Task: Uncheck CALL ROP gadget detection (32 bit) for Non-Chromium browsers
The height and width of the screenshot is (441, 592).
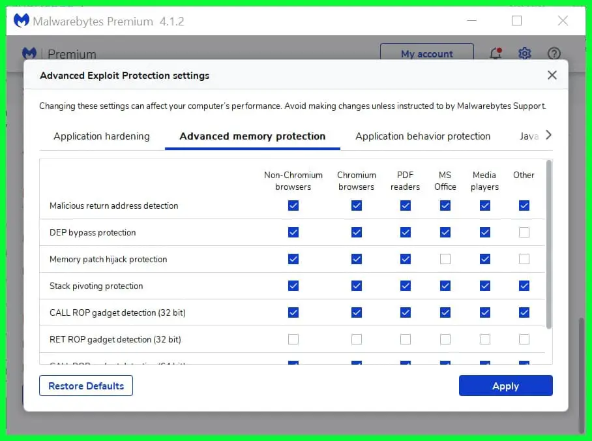Action: tap(293, 313)
